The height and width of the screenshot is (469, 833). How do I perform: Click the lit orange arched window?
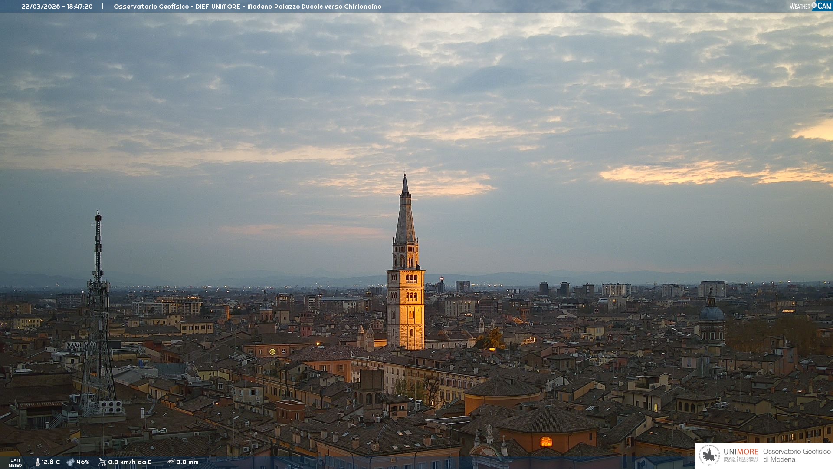(x=546, y=442)
